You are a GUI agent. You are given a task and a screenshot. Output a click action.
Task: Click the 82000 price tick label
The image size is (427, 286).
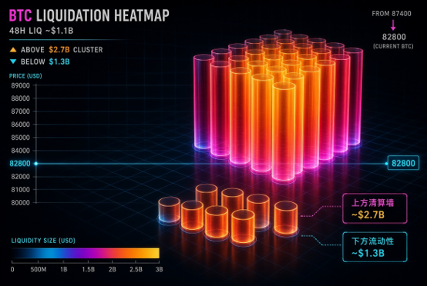tap(20, 177)
